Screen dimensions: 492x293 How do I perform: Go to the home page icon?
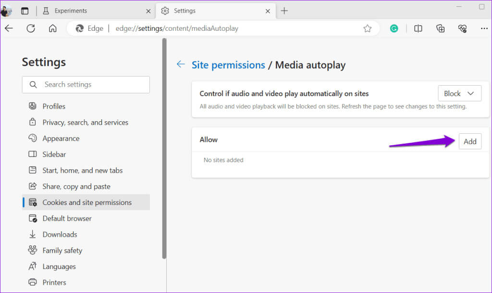(x=53, y=28)
